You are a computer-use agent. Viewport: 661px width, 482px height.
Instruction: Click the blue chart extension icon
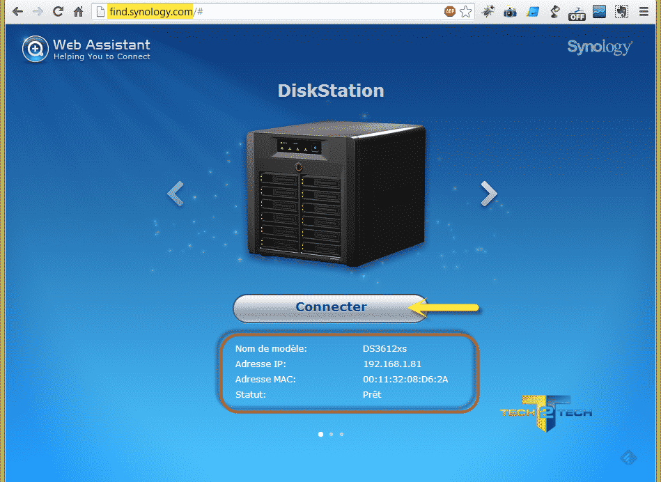coord(599,11)
